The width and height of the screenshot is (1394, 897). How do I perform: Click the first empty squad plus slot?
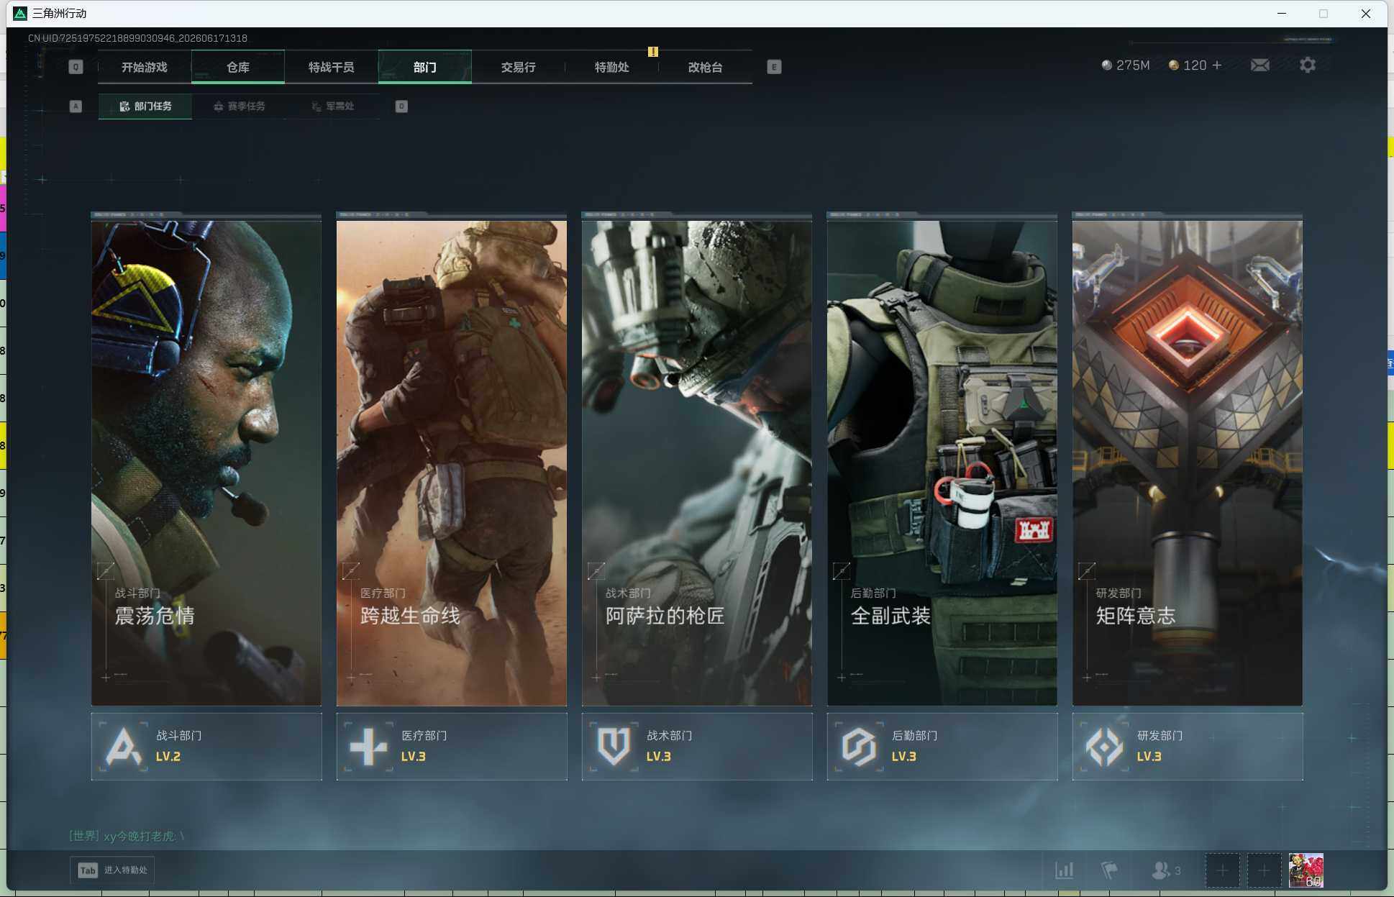(1222, 870)
